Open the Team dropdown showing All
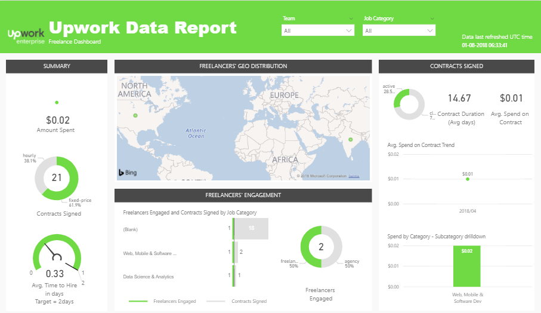Image resolution: width=541 pixels, height=313 pixels. coord(318,30)
